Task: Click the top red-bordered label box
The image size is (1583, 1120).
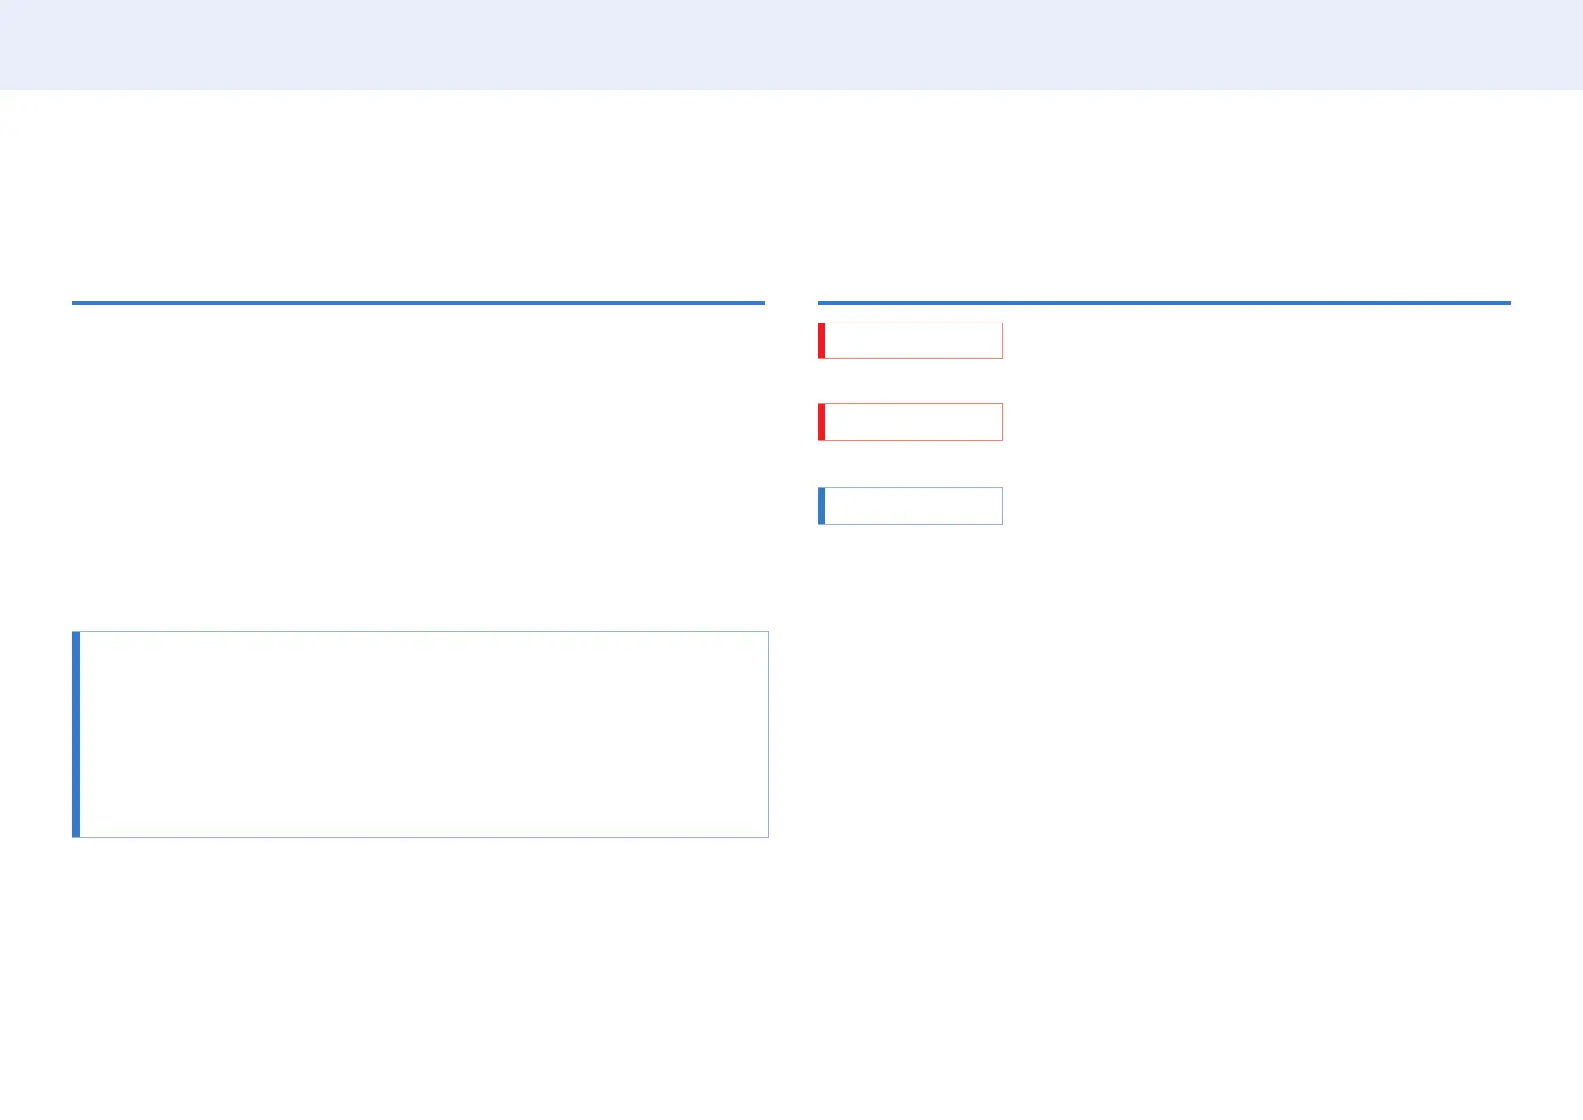Action: [x=910, y=340]
